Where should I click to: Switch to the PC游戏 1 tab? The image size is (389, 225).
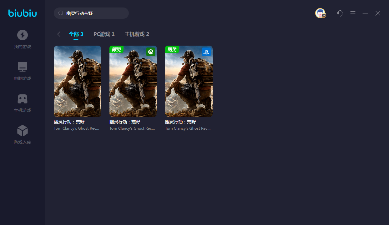click(104, 34)
